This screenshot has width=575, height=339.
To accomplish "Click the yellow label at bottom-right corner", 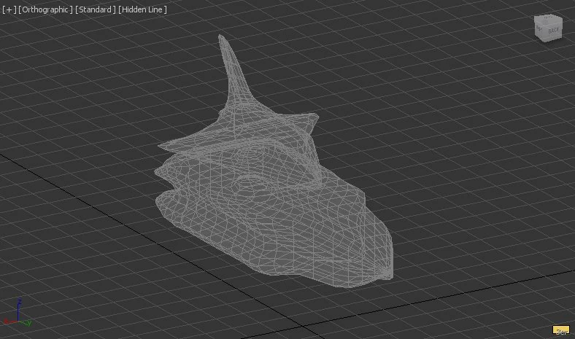I will pyautogui.click(x=561, y=330).
